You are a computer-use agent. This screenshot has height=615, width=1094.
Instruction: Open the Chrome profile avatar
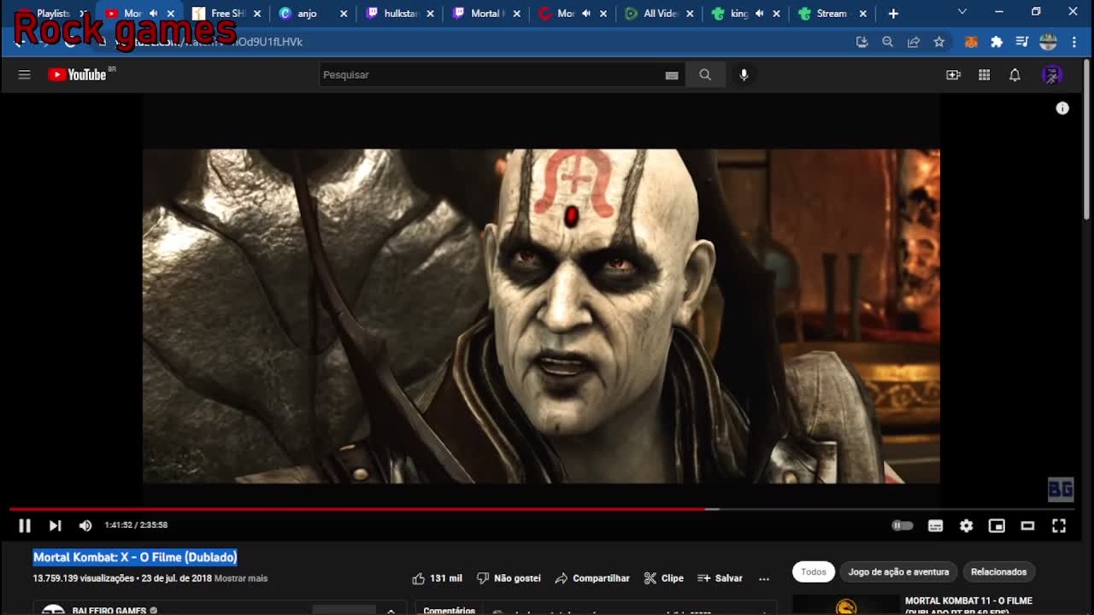(x=1048, y=42)
